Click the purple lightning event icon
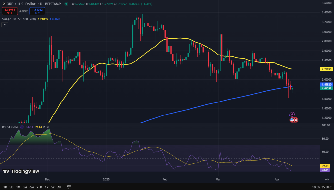334x190 pixels. [292, 115]
